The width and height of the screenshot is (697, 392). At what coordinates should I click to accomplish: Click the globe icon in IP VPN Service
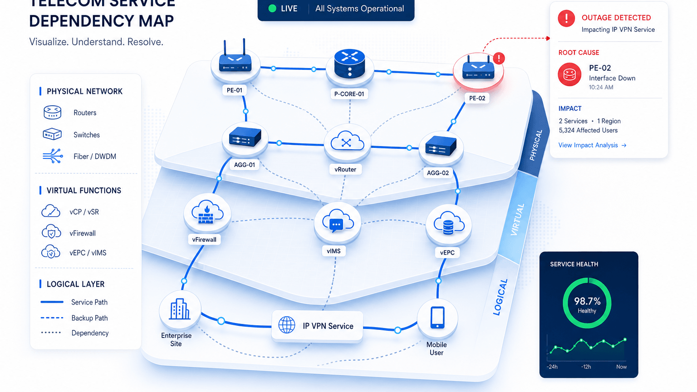point(287,325)
